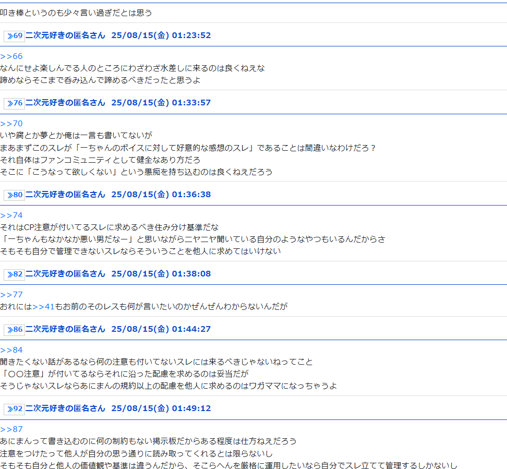Click timestamp 01:23:52 on post 69
Viewport: 507px width, 469px height.
(x=191, y=35)
